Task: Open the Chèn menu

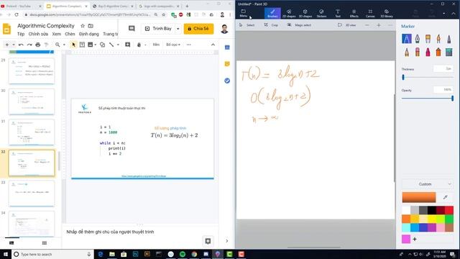Action: click(x=70, y=34)
